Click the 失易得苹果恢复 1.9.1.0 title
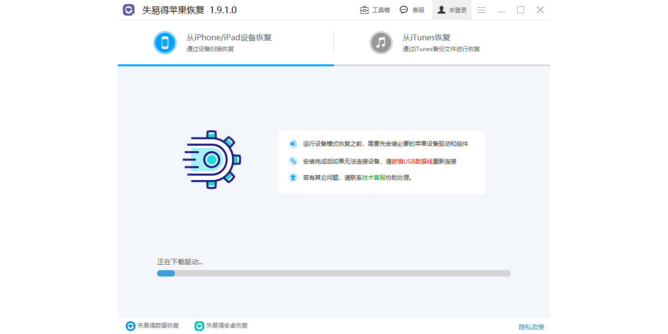The height and width of the screenshot is (334, 668). [x=190, y=10]
